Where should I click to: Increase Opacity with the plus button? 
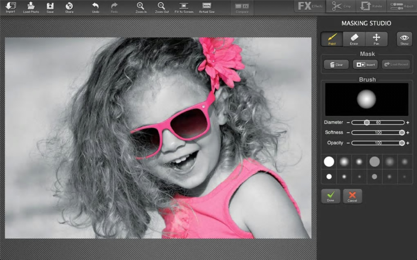pos(408,143)
